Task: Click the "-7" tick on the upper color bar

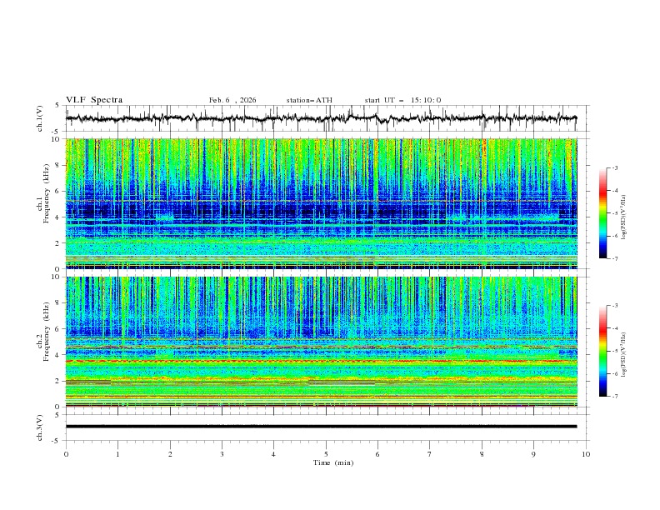Action: [x=614, y=259]
